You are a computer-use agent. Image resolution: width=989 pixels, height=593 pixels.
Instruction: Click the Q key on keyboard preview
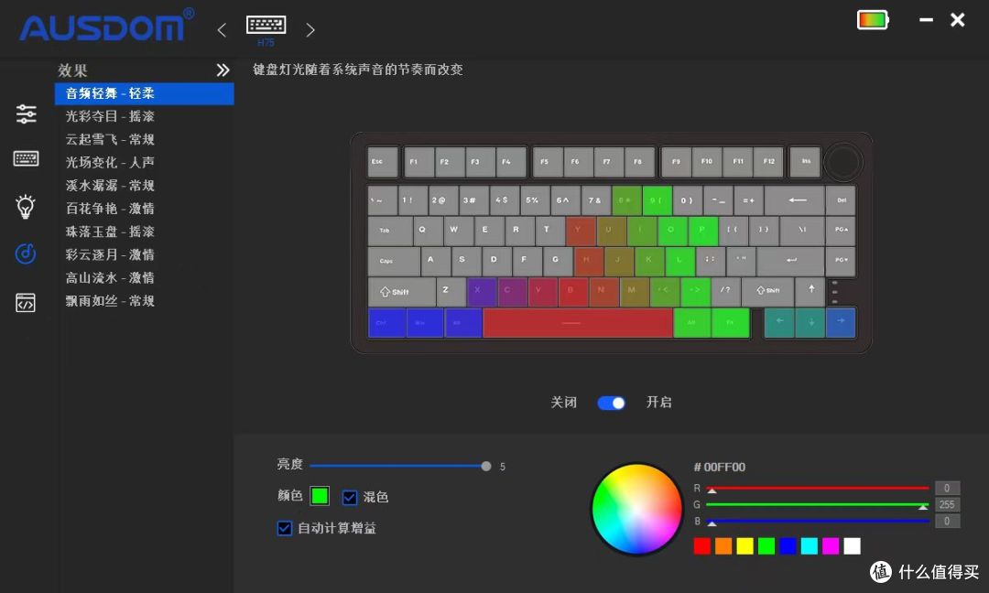[429, 231]
